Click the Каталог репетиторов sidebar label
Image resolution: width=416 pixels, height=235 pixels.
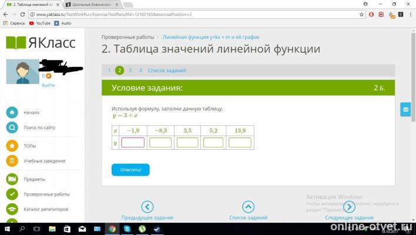pyautogui.click(x=46, y=209)
